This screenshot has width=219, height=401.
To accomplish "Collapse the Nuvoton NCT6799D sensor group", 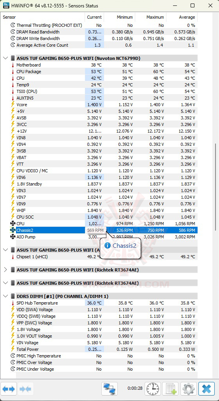I will tap(5, 58).
